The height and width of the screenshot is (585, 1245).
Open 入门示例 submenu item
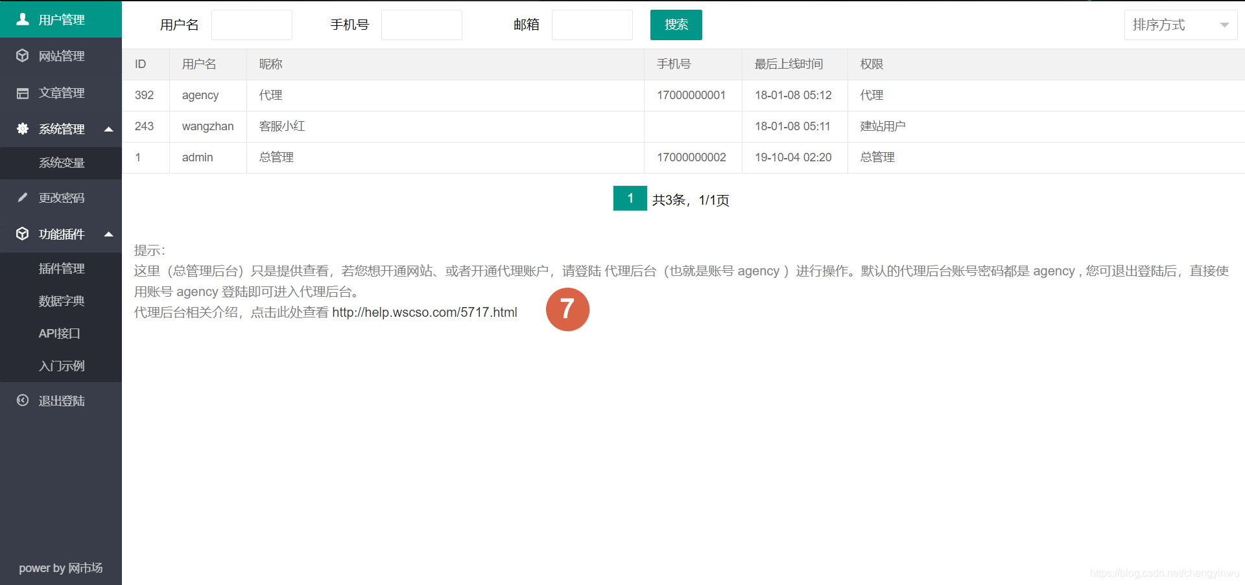61,365
